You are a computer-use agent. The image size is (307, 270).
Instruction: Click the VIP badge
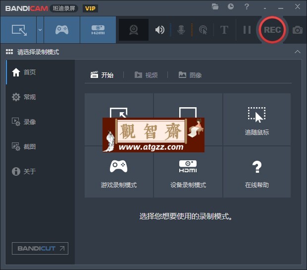90,8
